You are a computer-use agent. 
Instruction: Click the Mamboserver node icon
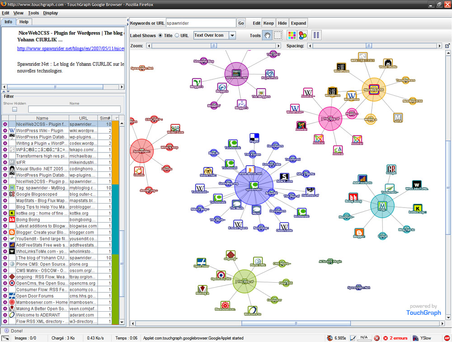(x=225, y=305)
